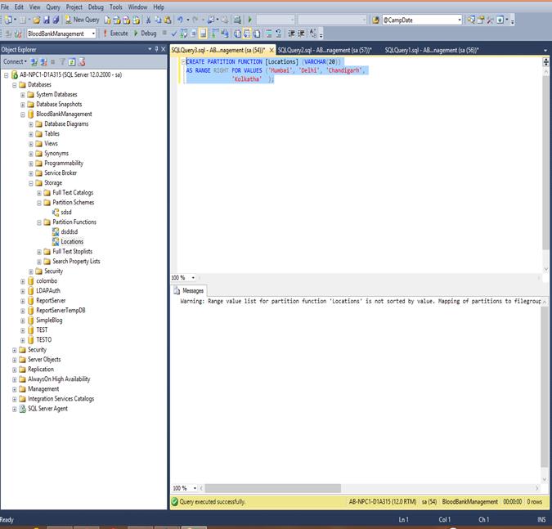Collapse the Storage folder node
This screenshot has height=529, width=552.
click(x=31, y=182)
